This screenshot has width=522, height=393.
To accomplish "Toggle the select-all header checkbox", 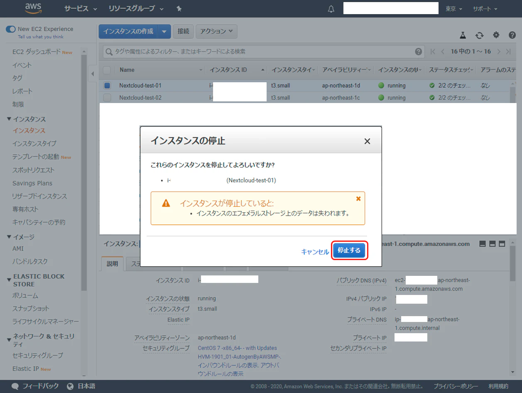I will 107,70.
